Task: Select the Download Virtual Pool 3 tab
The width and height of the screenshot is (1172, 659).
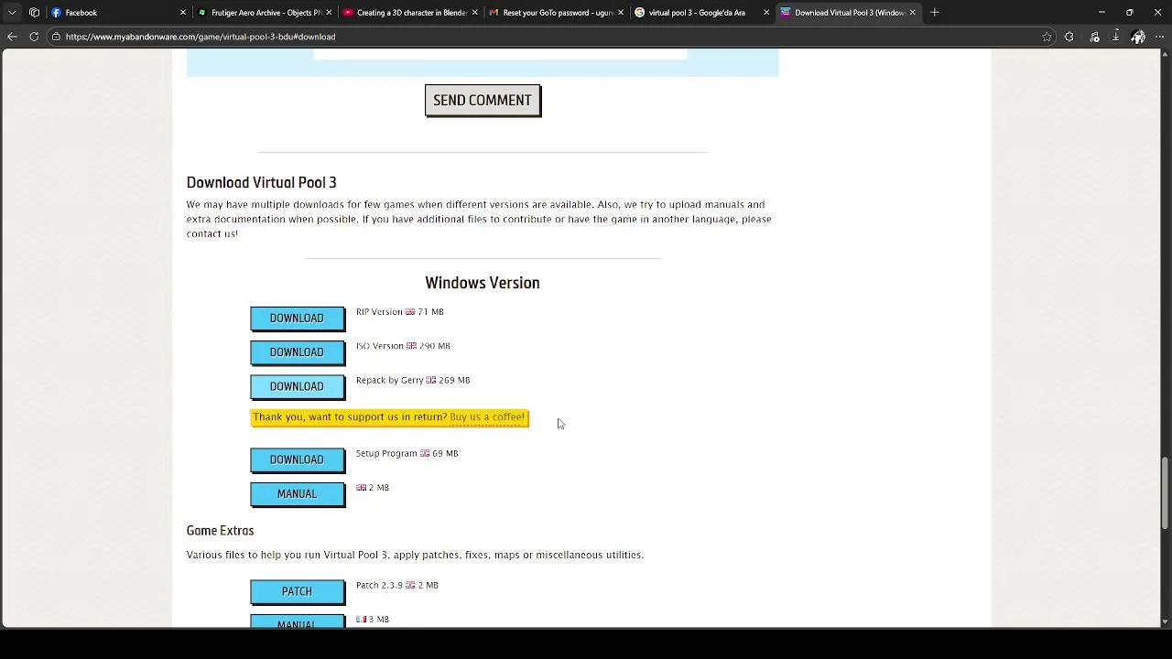Action: (x=848, y=13)
